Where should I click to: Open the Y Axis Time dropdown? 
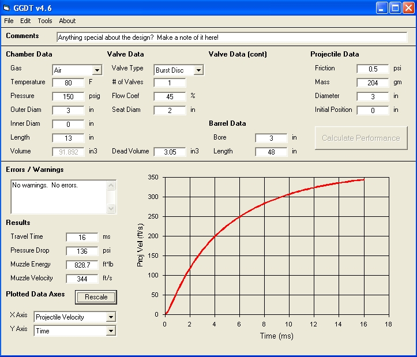tap(111, 331)
